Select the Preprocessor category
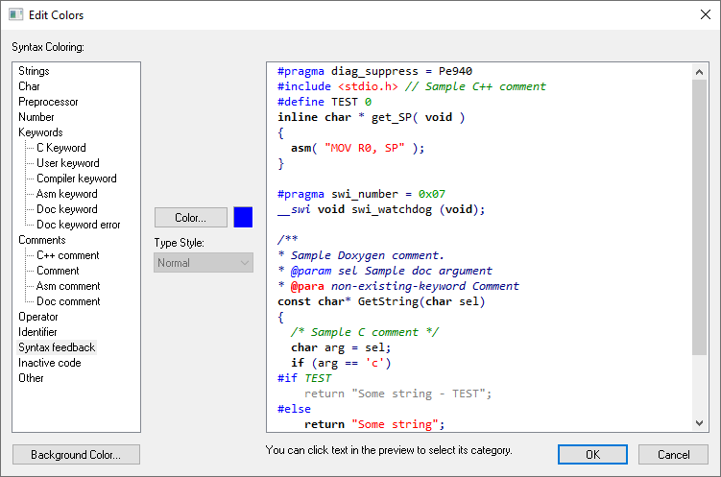Screen dimensions: 721x477 click(x=48, y=102)
